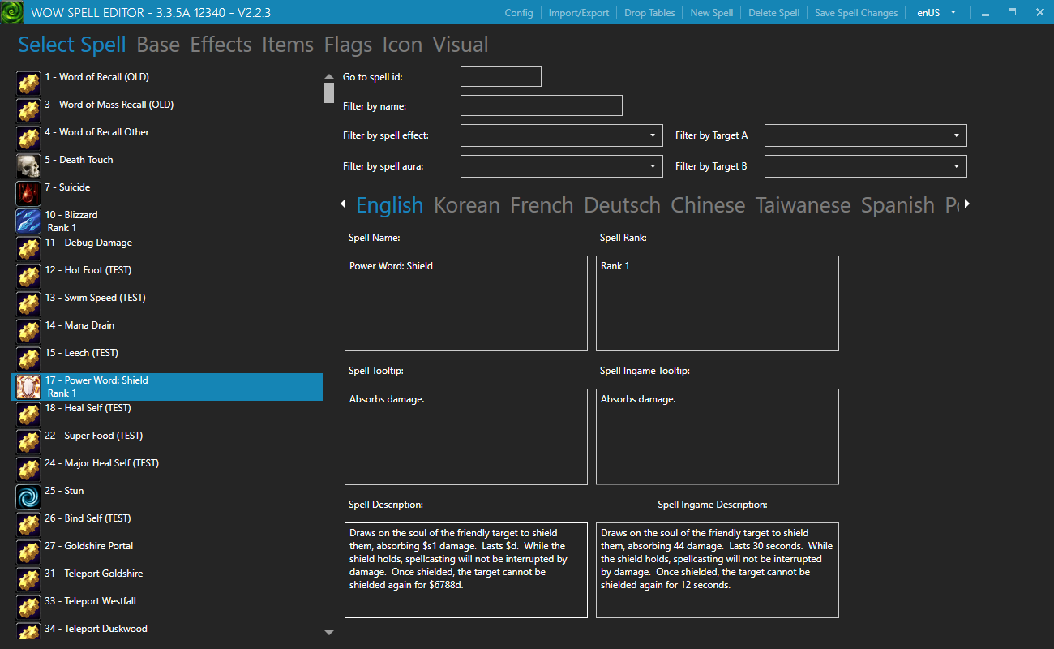This screenshot has width=1054, height=649.
Task: Click the Spell Rank text box
Action: pyautogui.click(x=718, y=303)
